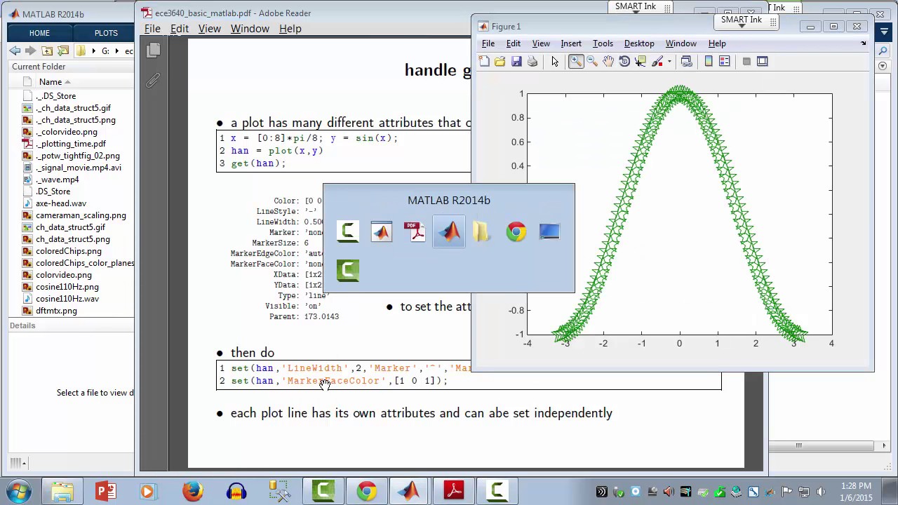Open the Edit menu in Adobe Reader

[x=180, y=29]
